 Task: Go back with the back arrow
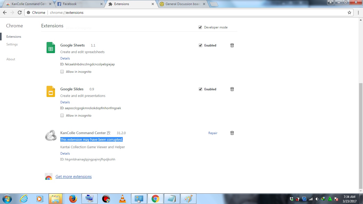[x=5, y=12]
